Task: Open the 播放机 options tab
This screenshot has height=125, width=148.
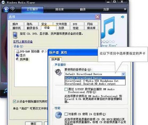Action: pos(17,28)
